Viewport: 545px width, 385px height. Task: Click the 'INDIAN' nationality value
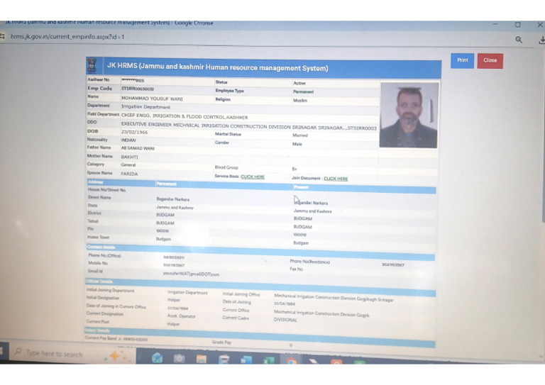[128, 140]
